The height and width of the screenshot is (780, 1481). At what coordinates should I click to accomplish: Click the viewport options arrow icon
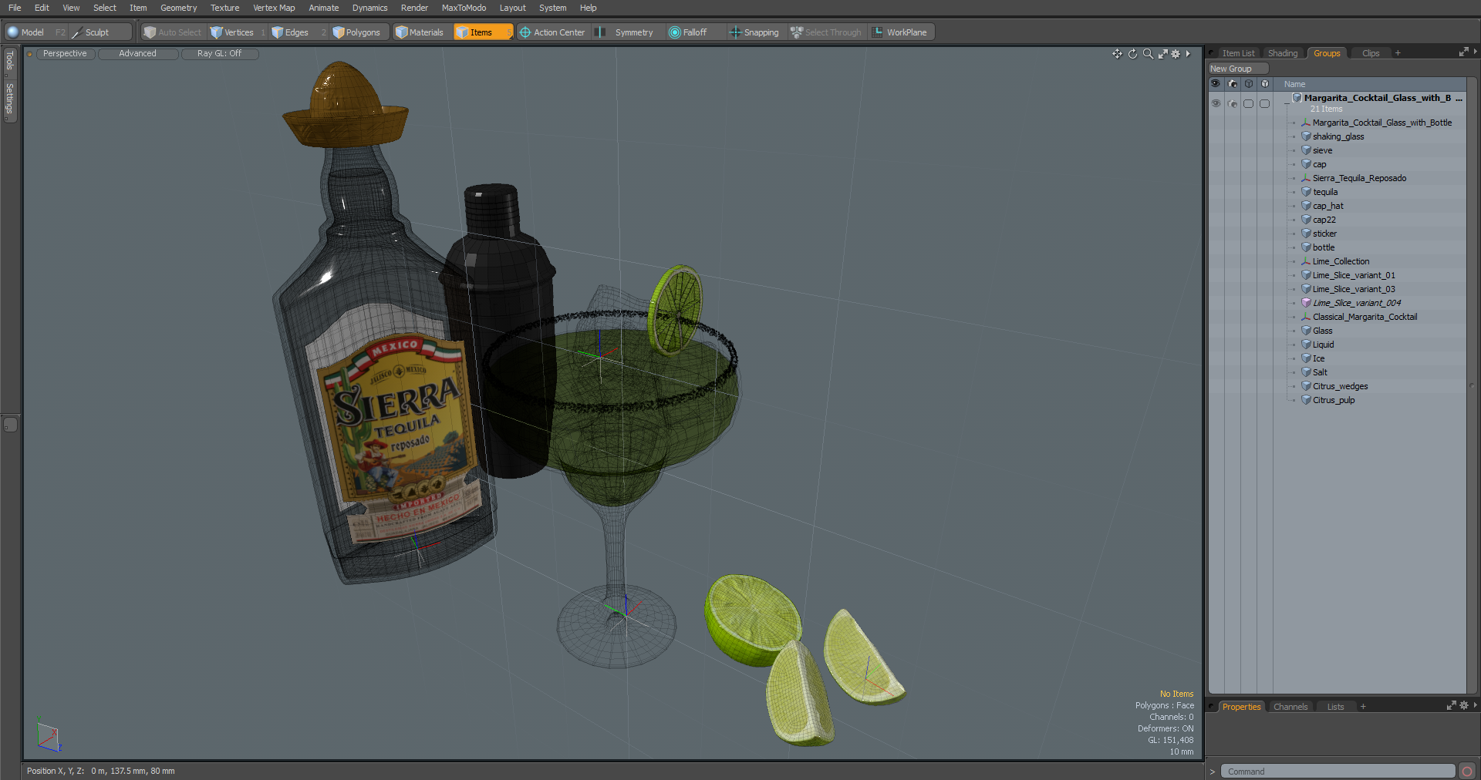coord(1188,54)
